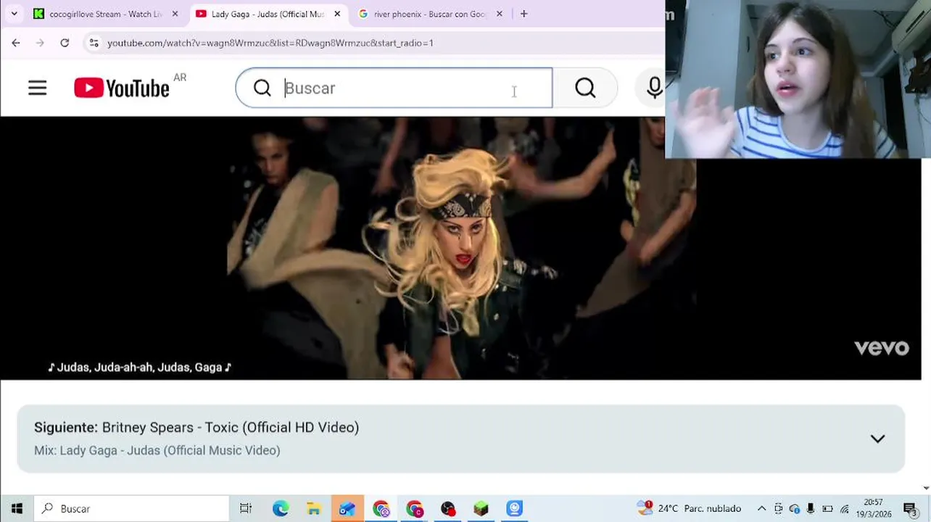This screenshot has height=522, width=931.
Task: Open the clock showing 20:57 19/3/2026
Action: click(x=874, y=508)
